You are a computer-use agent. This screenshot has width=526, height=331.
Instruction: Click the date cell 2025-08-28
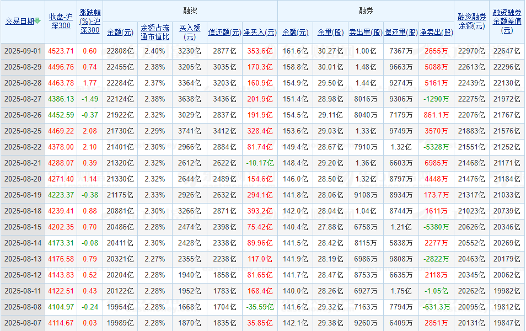23,83
